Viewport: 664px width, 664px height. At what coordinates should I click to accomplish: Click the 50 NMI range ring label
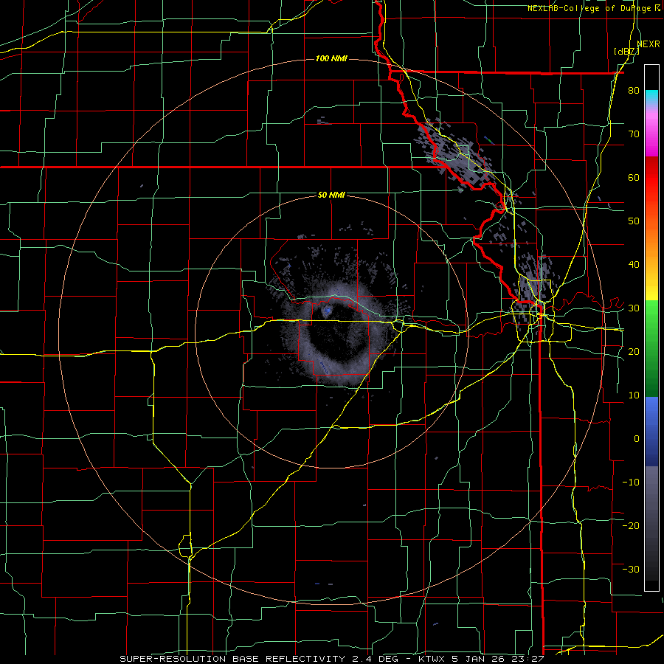click(331, 196)
